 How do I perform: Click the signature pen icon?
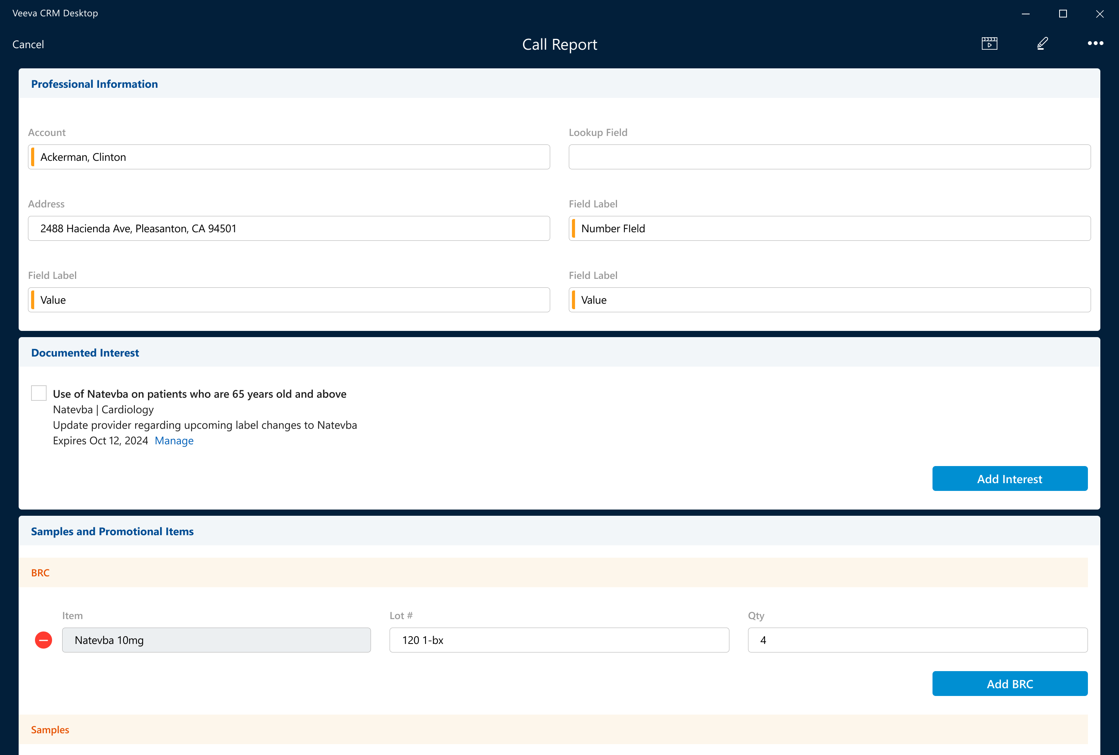coord(1042,44)
